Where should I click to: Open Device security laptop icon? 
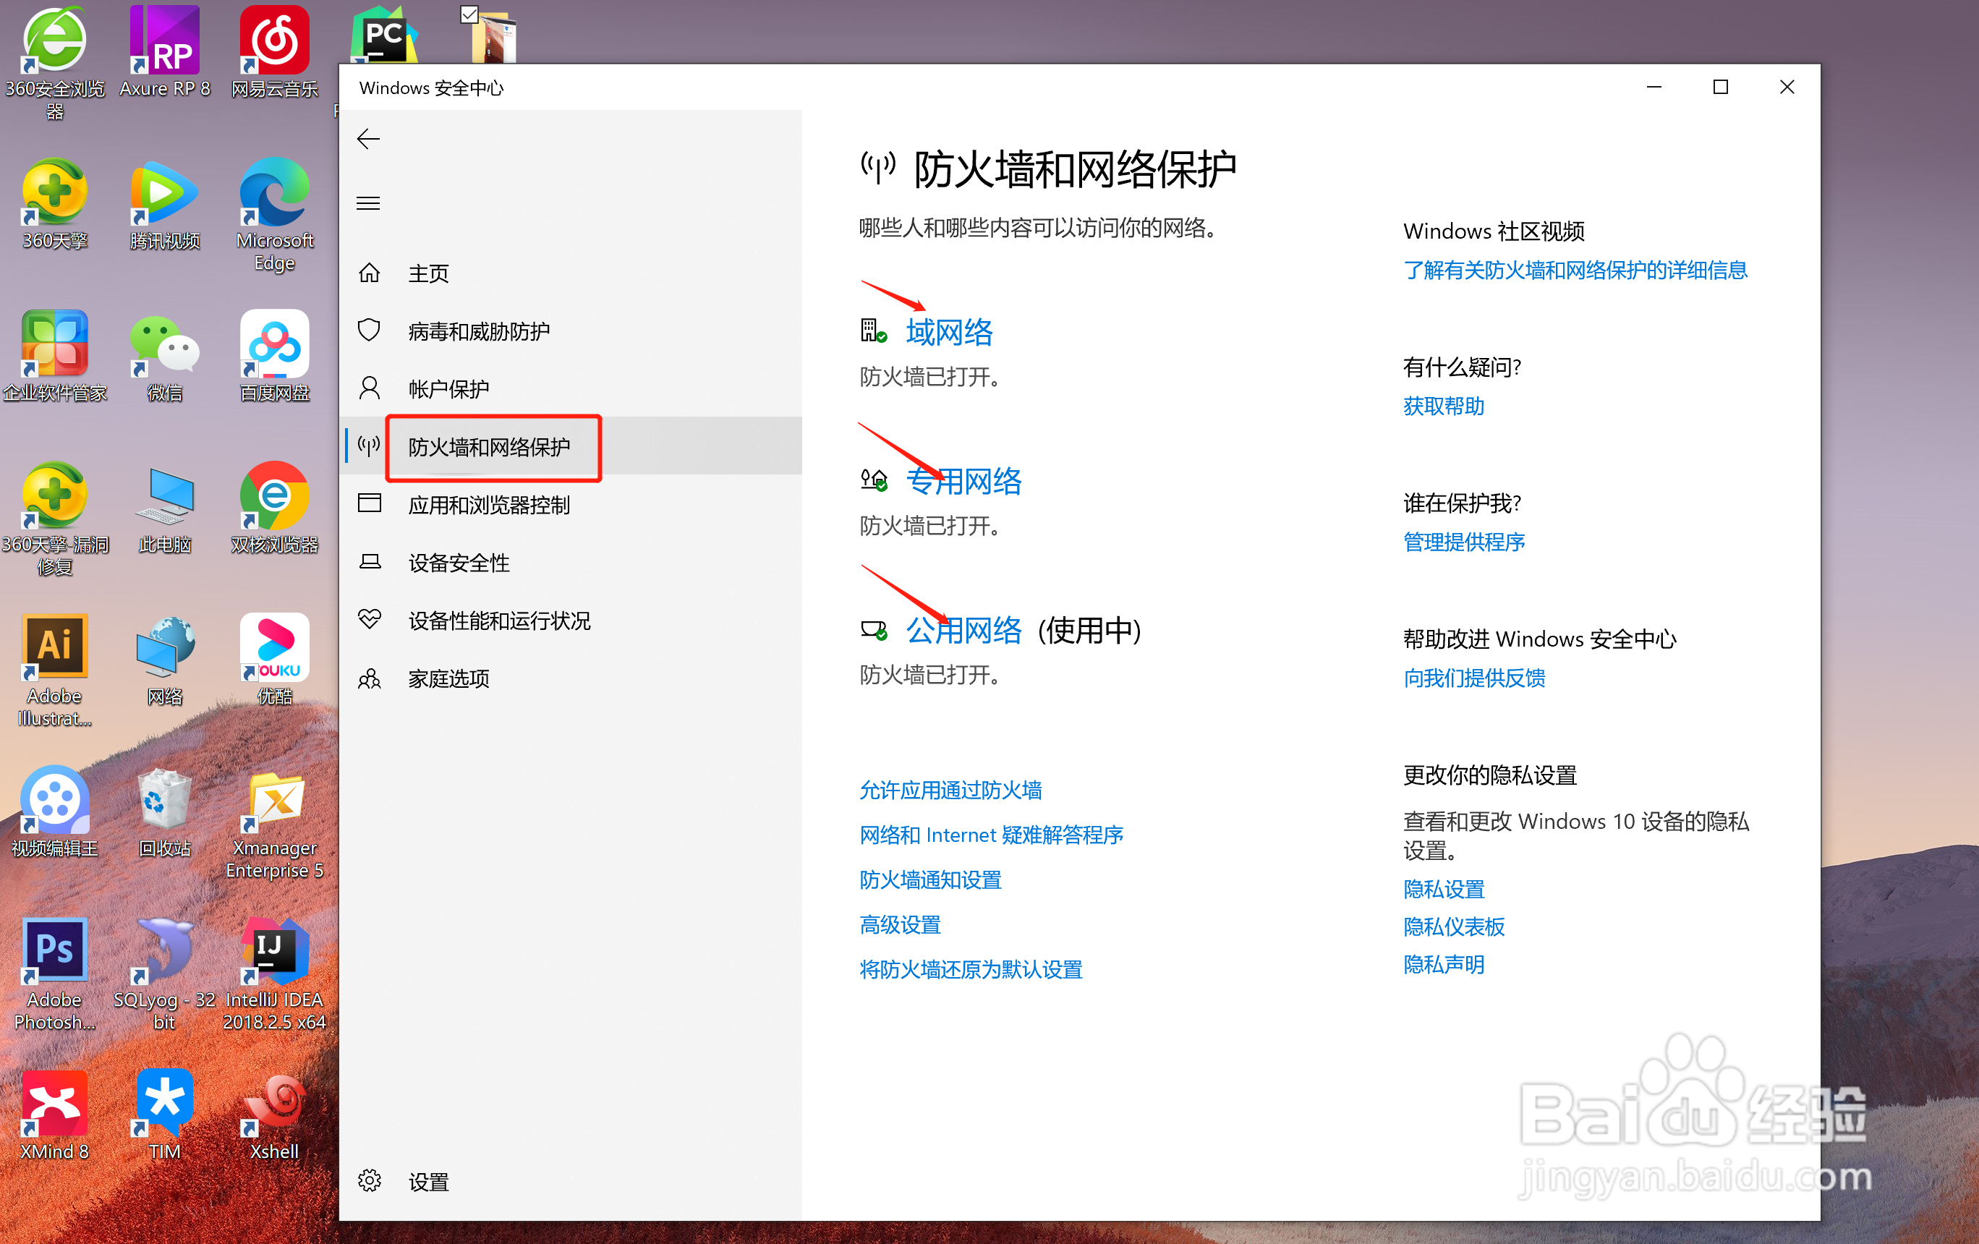coord(370,562)
